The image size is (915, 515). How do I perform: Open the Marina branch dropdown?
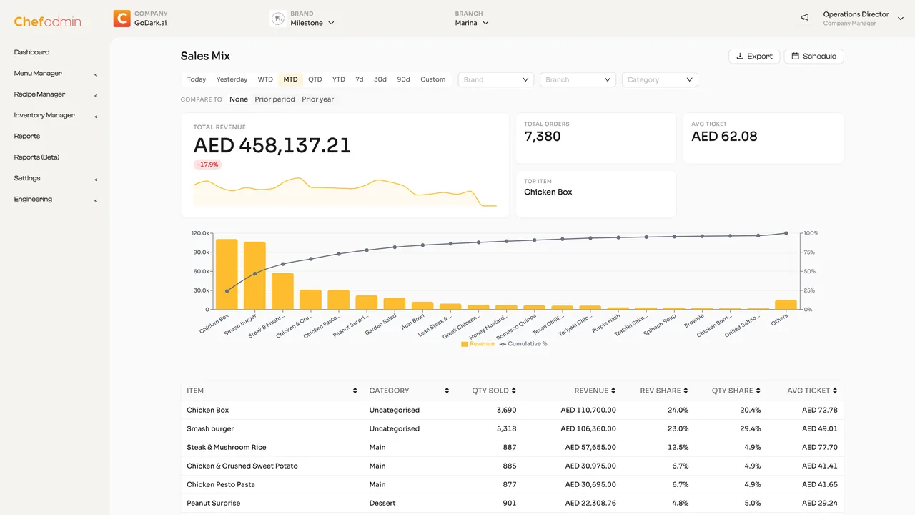(x=472, y=23)
